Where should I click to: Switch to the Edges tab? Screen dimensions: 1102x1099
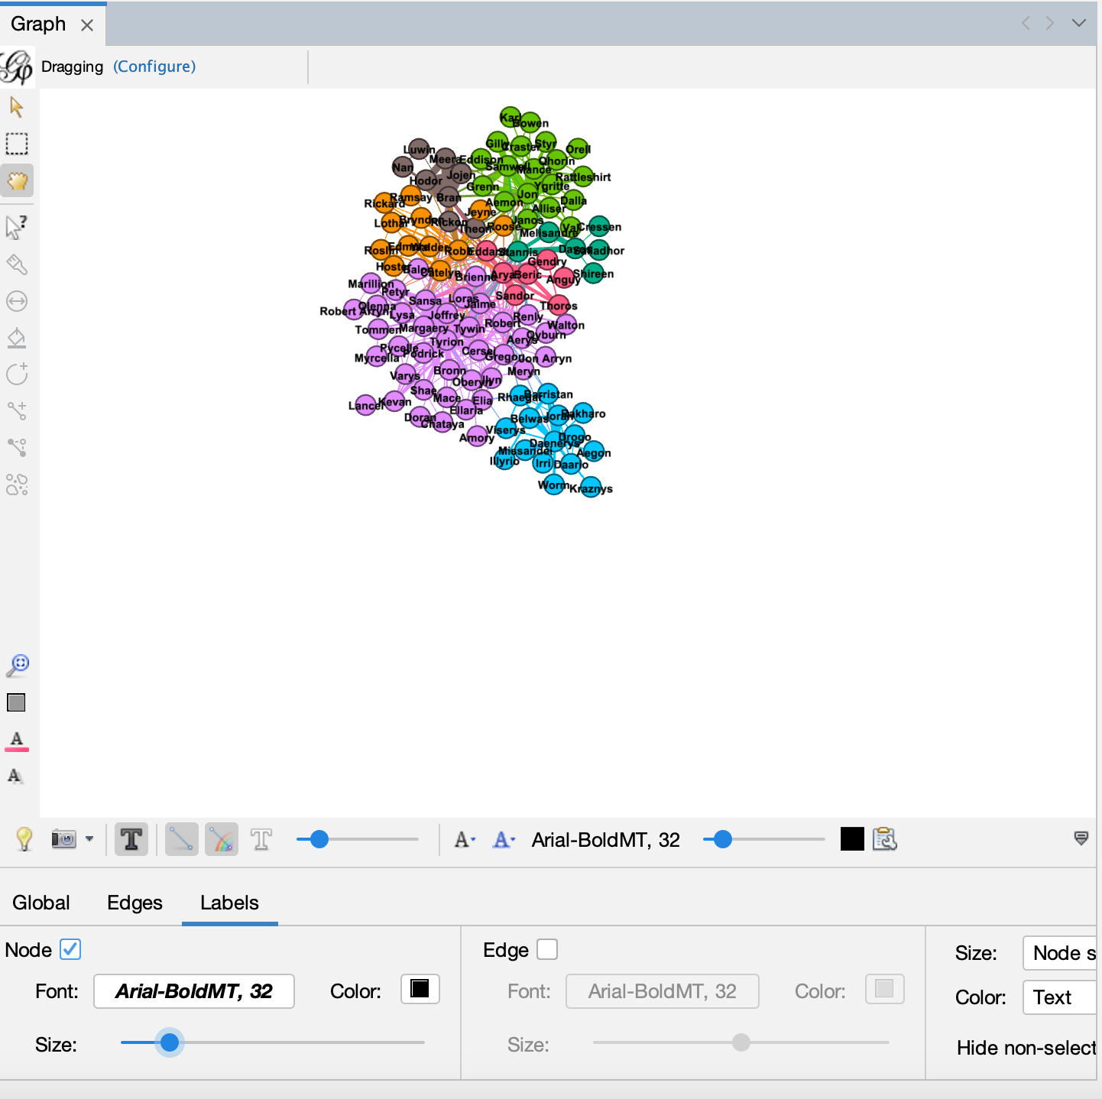click(135, 903)
